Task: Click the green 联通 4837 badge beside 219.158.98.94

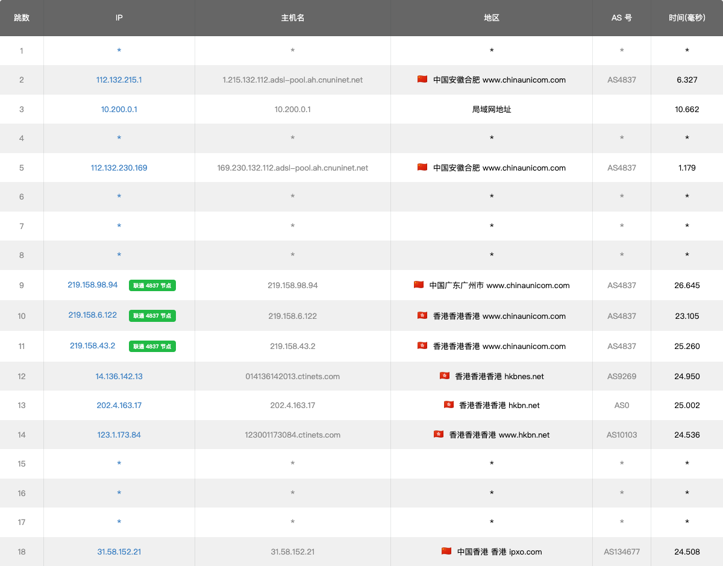Action: [x=152, y=286]
